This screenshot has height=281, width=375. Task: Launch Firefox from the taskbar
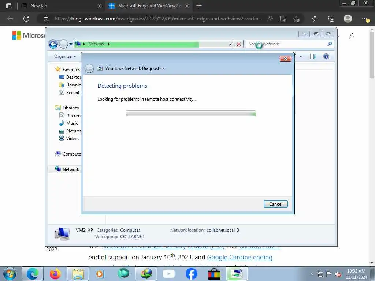point(55,274)
